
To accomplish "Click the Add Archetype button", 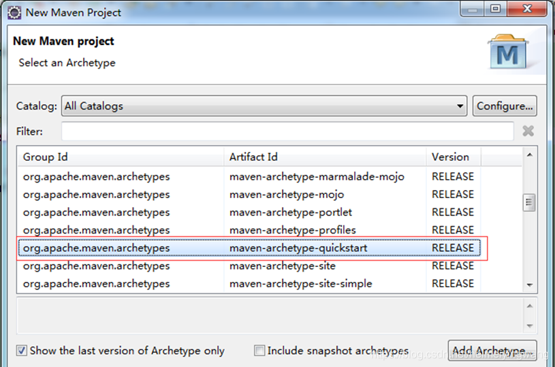I will [x=492, y=351].
